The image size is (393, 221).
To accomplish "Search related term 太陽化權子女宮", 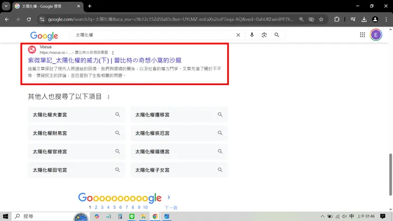I will pos(179,170).
